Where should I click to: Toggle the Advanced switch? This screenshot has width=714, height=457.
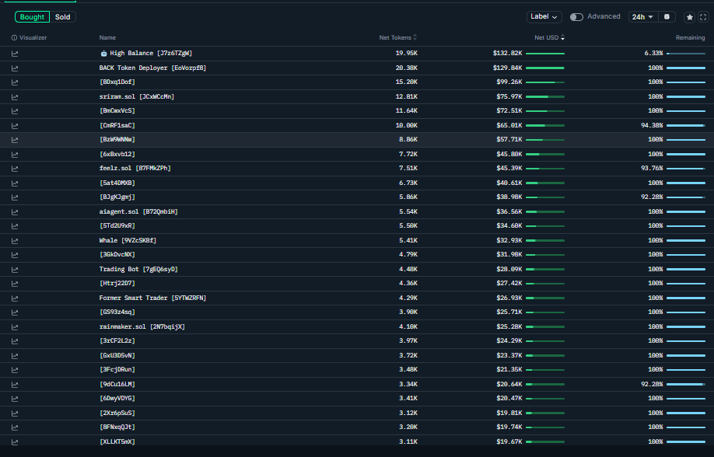pyautogui.click(x=576, y=17)
